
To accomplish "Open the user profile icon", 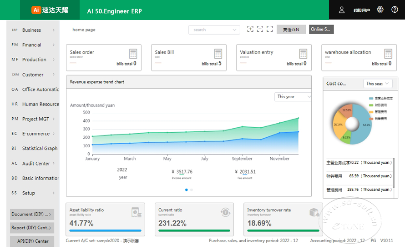I will point(341,10).
